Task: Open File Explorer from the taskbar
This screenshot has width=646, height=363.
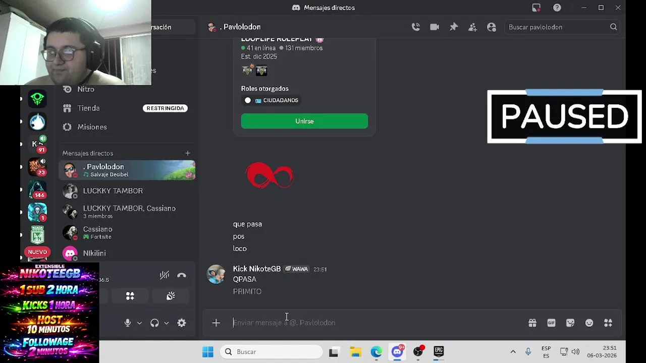Action: coord(355,352)
